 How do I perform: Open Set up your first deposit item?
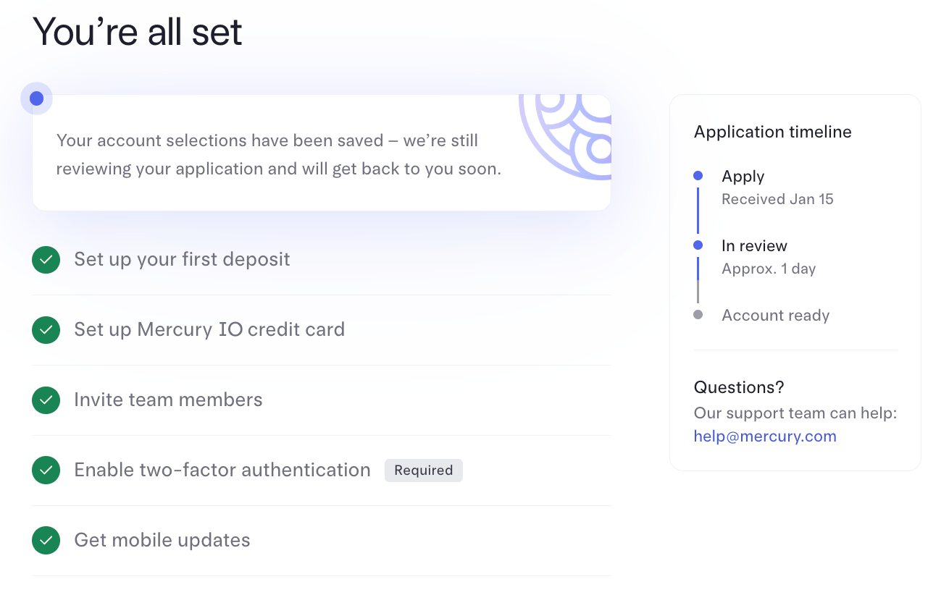(182, 260)
